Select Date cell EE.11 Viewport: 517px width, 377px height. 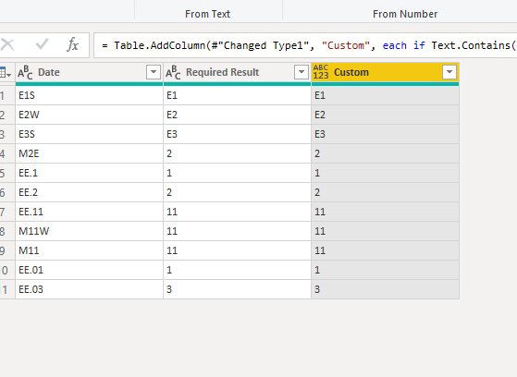click(89, 212)
